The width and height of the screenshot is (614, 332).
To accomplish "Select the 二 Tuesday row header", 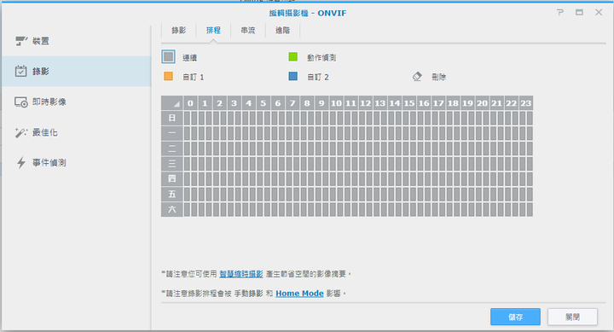I will pos(172,149).
